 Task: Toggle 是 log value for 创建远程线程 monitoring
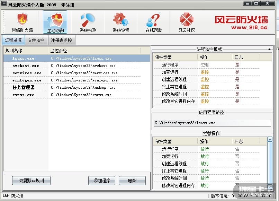point(237,79)
